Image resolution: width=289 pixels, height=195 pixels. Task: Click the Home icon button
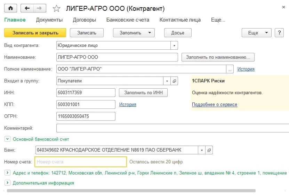tap(10, 8)
